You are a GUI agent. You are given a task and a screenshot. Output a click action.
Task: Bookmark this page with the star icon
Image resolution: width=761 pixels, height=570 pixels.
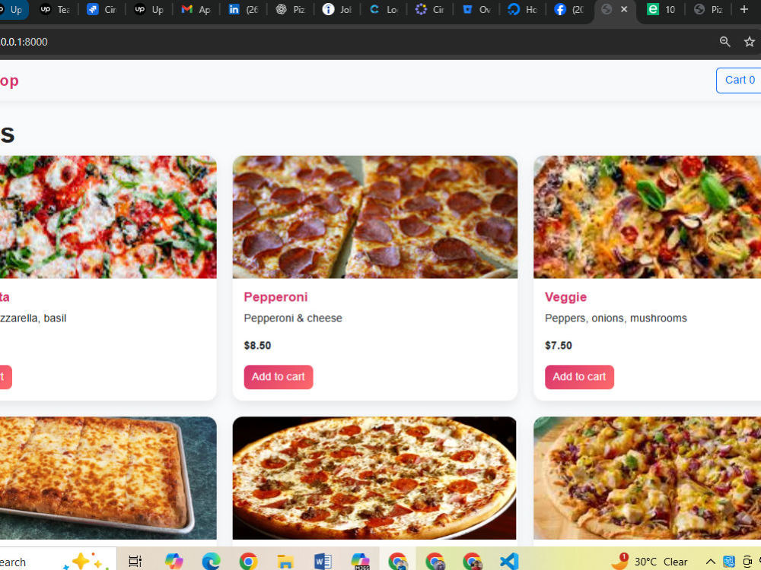click(x=750, y=42)
